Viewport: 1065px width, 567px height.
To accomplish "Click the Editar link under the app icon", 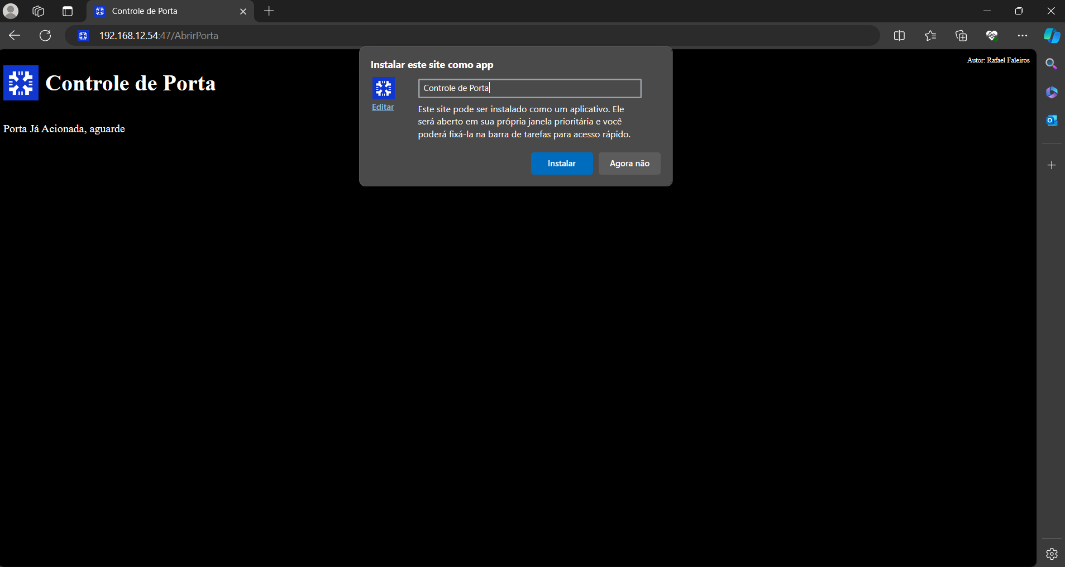I will pyautogui.click(x=383, y=107).
